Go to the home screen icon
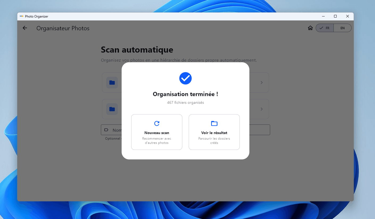 (x=310, y=28)
